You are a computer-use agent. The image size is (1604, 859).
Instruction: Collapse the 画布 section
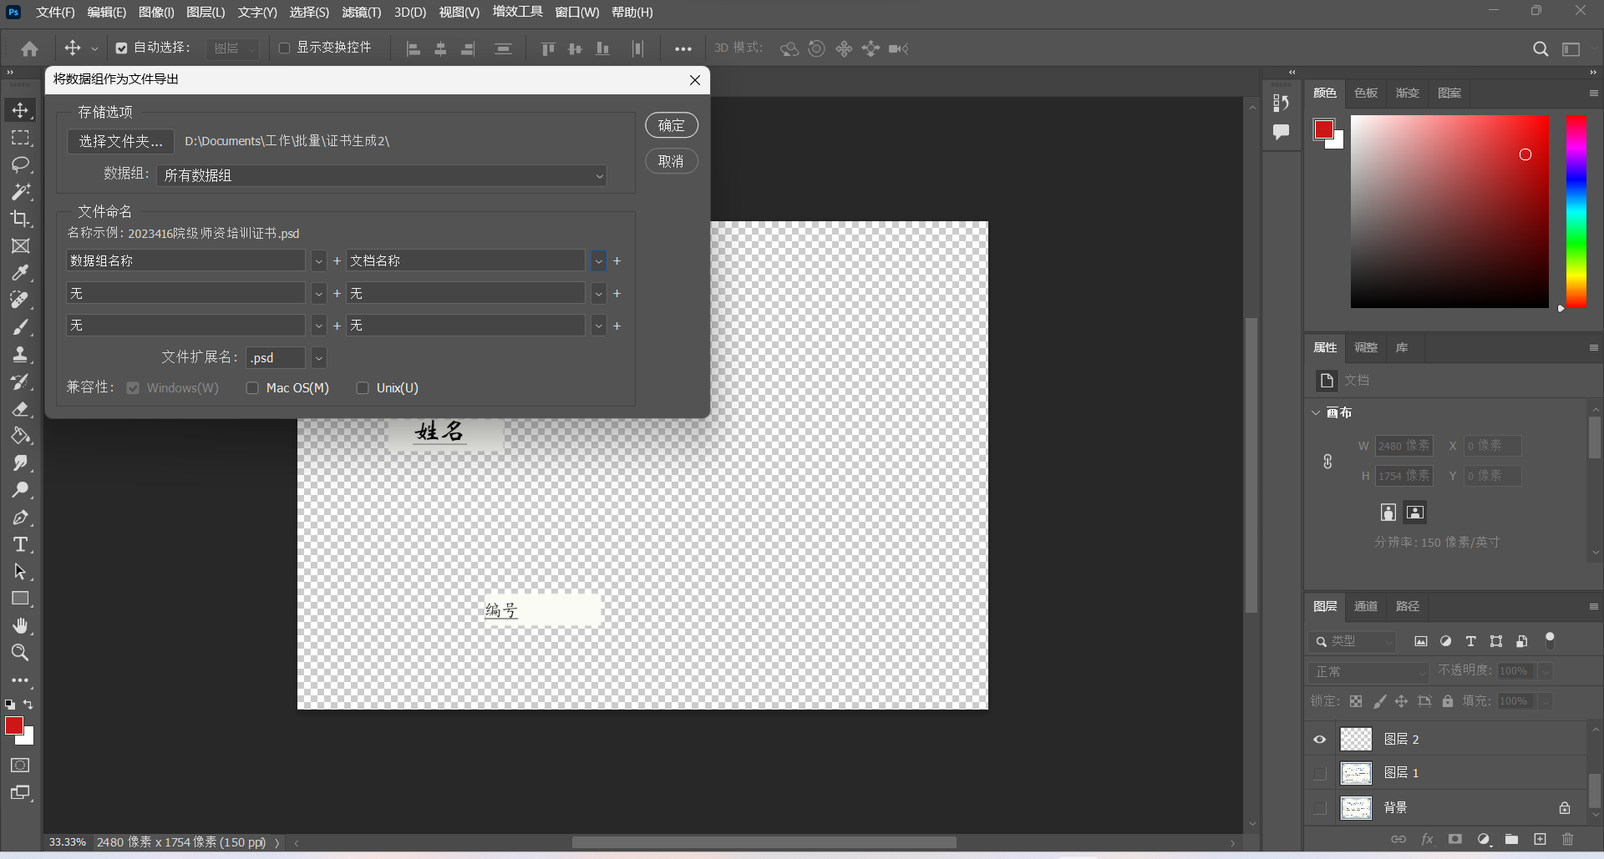coord(1317,412)
